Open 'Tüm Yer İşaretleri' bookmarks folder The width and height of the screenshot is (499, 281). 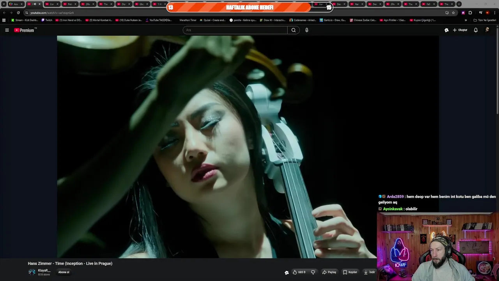[x=485, y=20]
